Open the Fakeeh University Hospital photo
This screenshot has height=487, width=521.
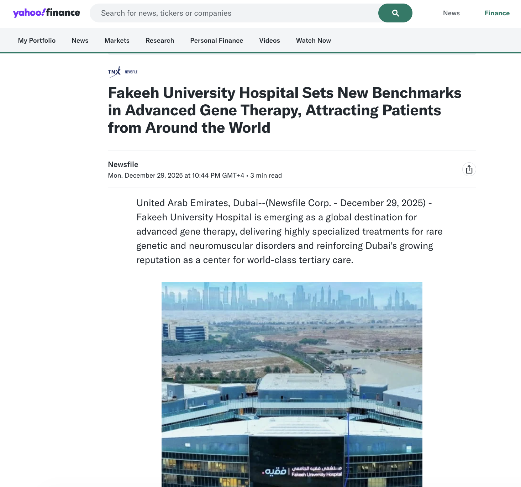pos(292,384)
